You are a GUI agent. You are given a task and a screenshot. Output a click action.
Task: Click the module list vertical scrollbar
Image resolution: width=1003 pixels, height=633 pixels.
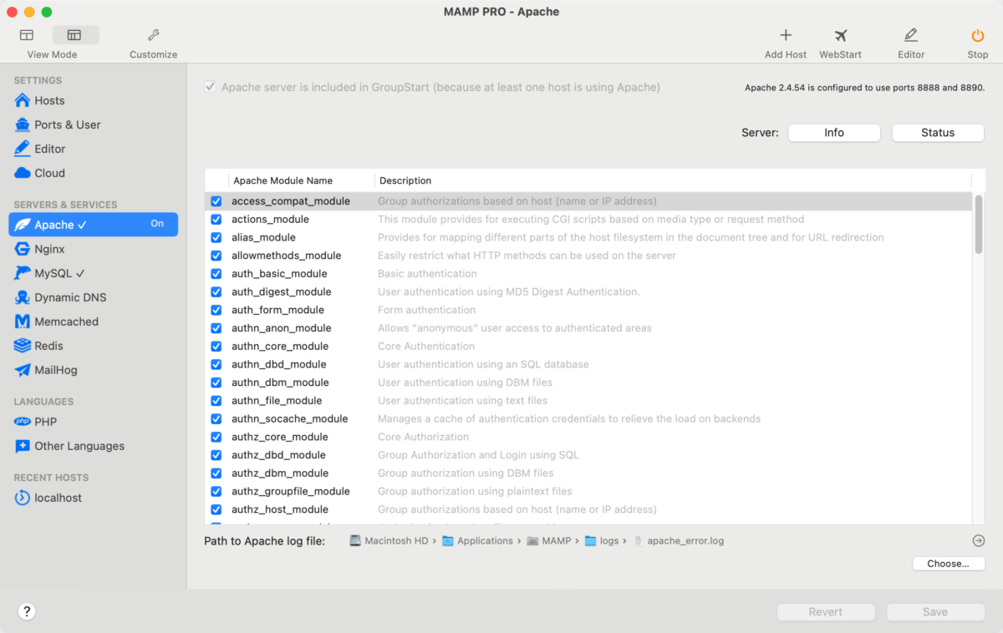point(979,224)
